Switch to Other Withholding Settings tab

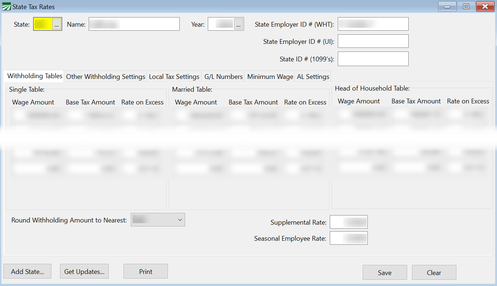pos(106,77)
